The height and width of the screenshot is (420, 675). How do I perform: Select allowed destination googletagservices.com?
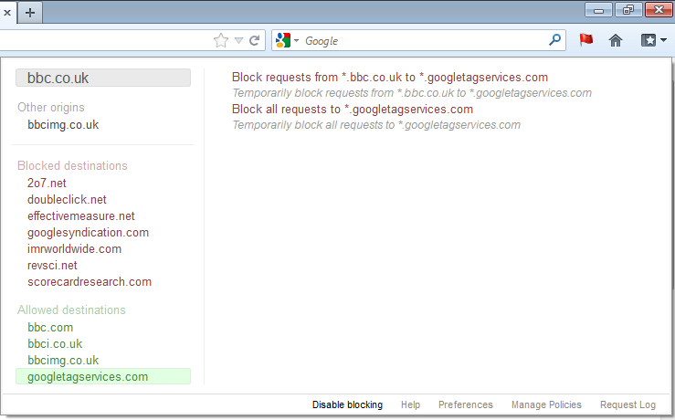pos(103,376)
